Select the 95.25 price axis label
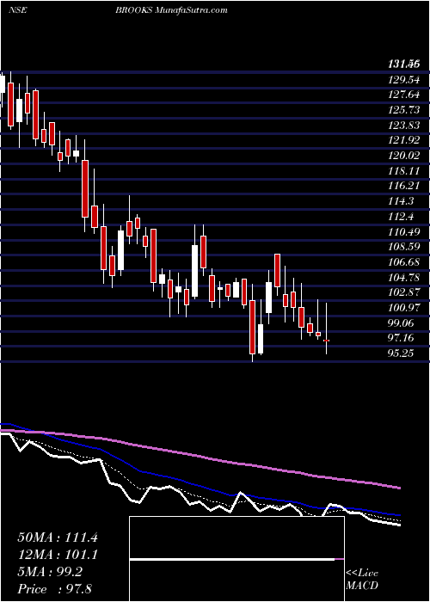The image size is (430, 602). pyautogui.click(x=401, y=353)
